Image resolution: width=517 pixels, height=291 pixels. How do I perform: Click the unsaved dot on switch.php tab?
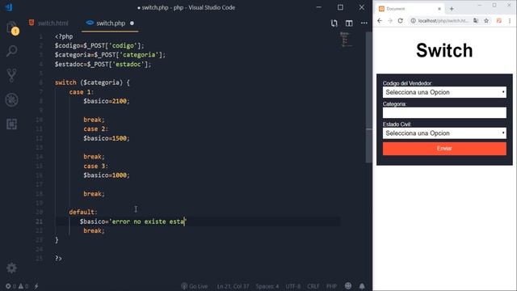click(x=132, y=23)
